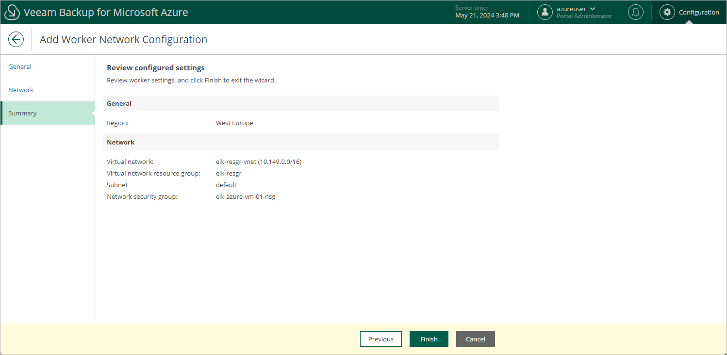Click the Server time display

tap(487, 12)
